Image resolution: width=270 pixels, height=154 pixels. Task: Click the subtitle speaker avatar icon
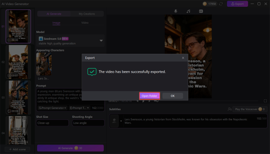[115, 120]
